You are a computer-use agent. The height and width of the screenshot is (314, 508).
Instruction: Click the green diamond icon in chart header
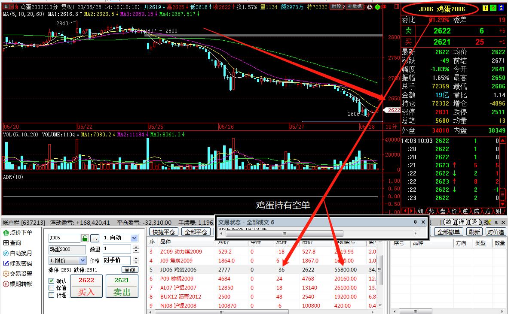(377, 7)
